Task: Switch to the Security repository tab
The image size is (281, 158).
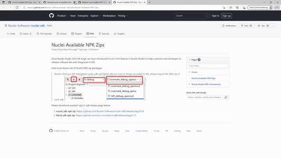Action: click(104, 34)
